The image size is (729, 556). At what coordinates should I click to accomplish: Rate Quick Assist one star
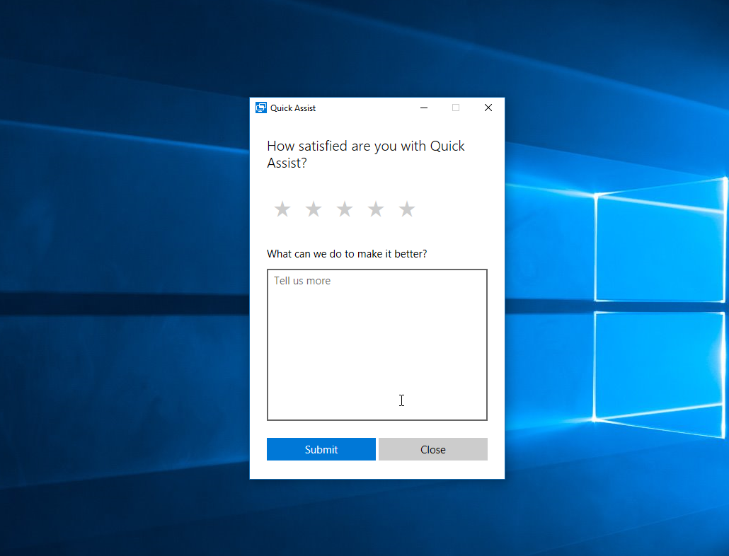click(282, 209)
